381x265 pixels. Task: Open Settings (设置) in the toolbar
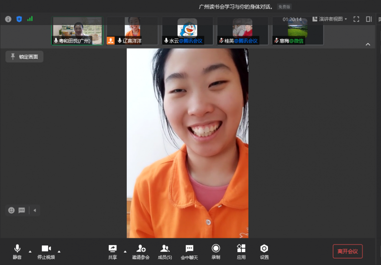coord(264,251)
